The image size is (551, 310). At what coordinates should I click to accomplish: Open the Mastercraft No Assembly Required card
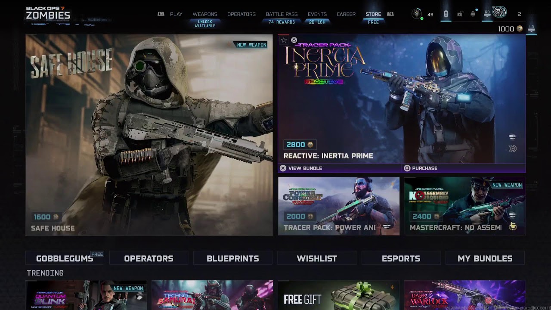click(465, 206)
